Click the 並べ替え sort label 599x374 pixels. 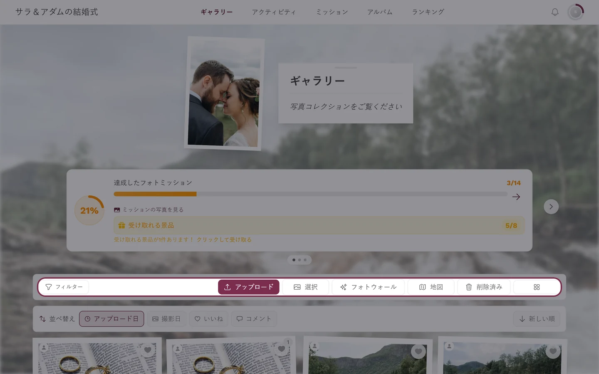[x=57, y=319]
